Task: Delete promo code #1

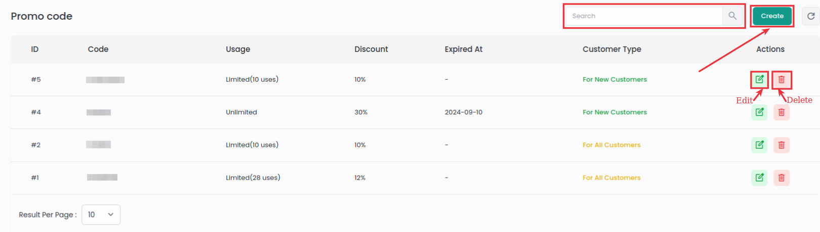Action: tap(782, 178)
